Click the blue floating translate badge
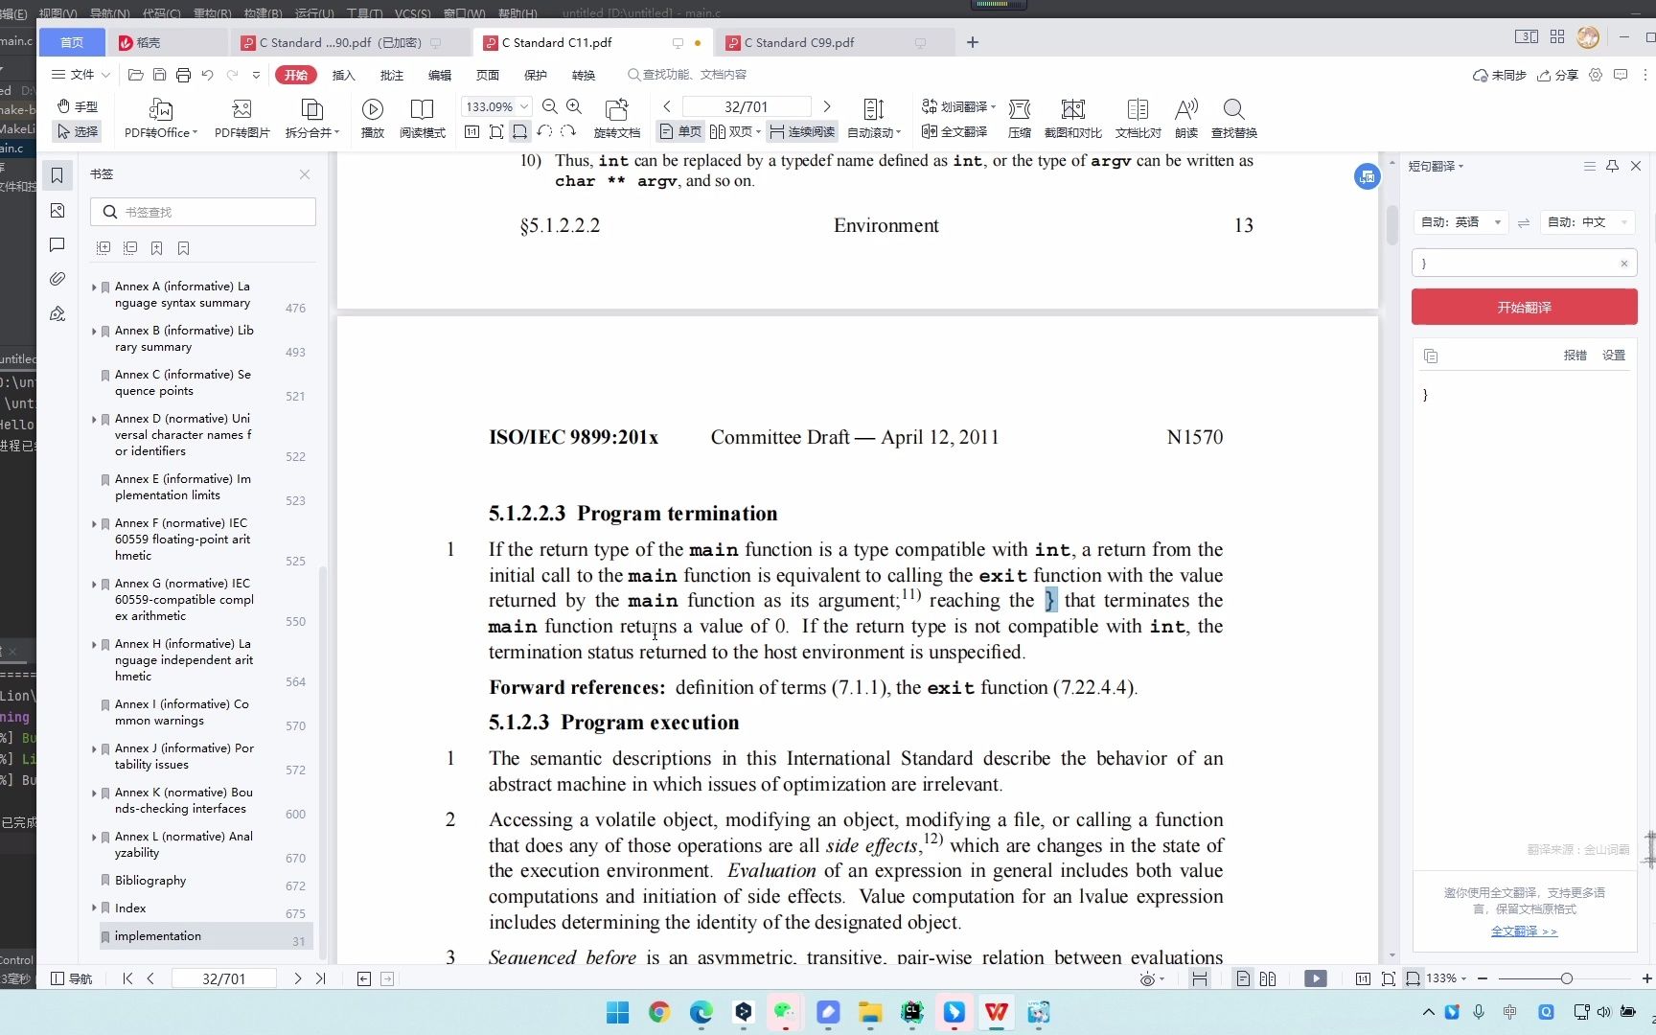Image resolution: width=1656 pixels, height=1035 pixels. coord(1367,176)
